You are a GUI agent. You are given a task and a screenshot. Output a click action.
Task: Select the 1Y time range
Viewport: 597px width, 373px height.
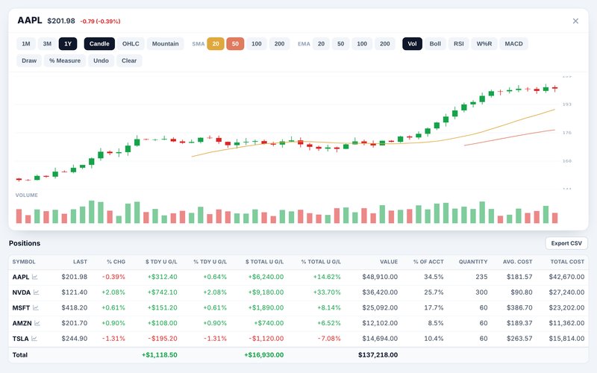tap(68, 44)
